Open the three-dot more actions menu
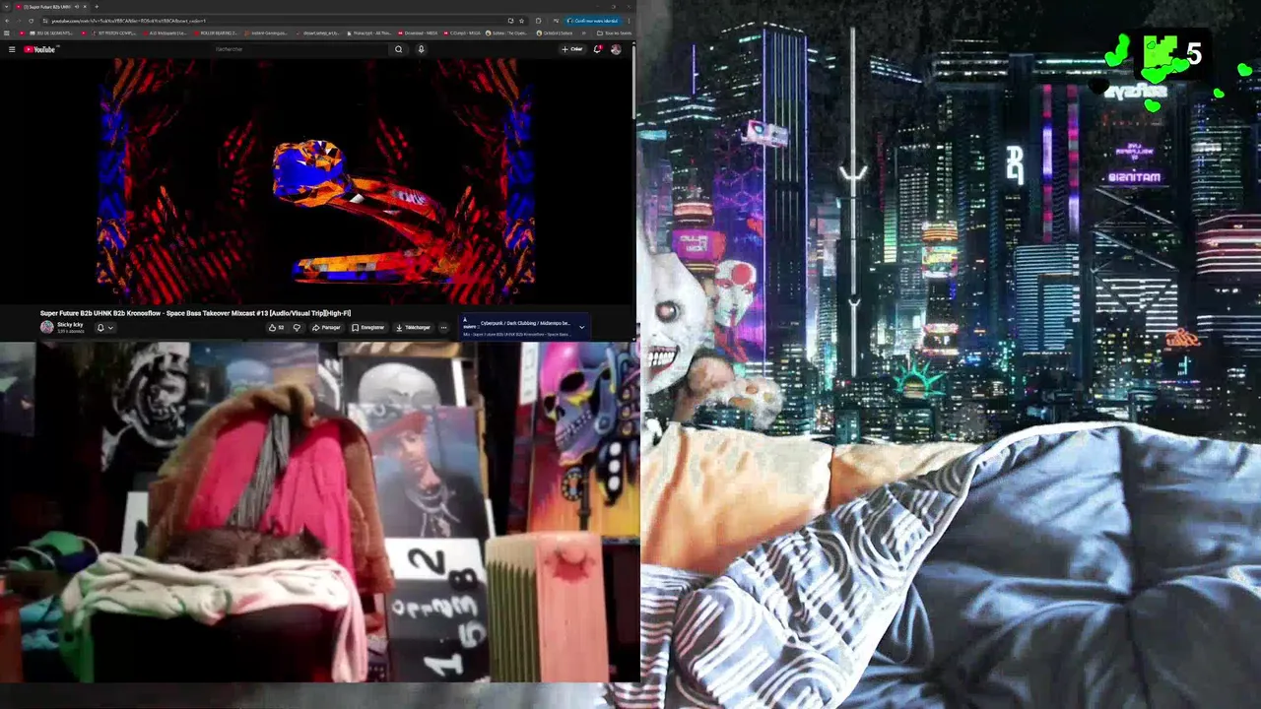The image size is (1261, 709). 443,328
